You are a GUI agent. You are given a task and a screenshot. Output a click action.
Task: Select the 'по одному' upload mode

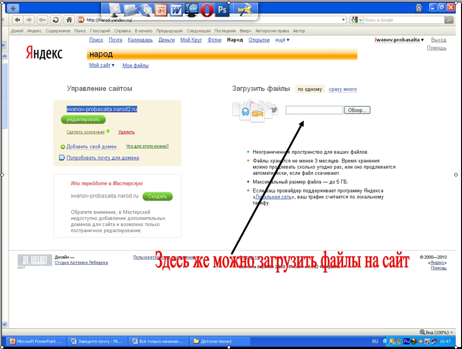(x=310, y=89)
